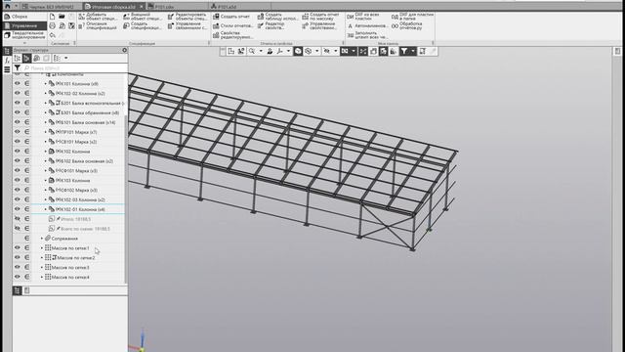Click Редактор свойств
The image size is (625, 352).
point(271,26)
